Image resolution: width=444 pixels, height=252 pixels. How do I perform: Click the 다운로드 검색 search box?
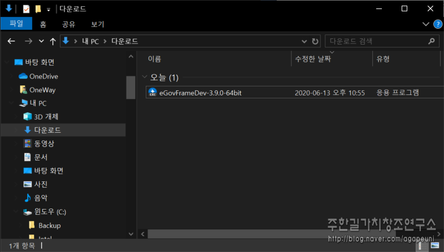coord(382,41)
